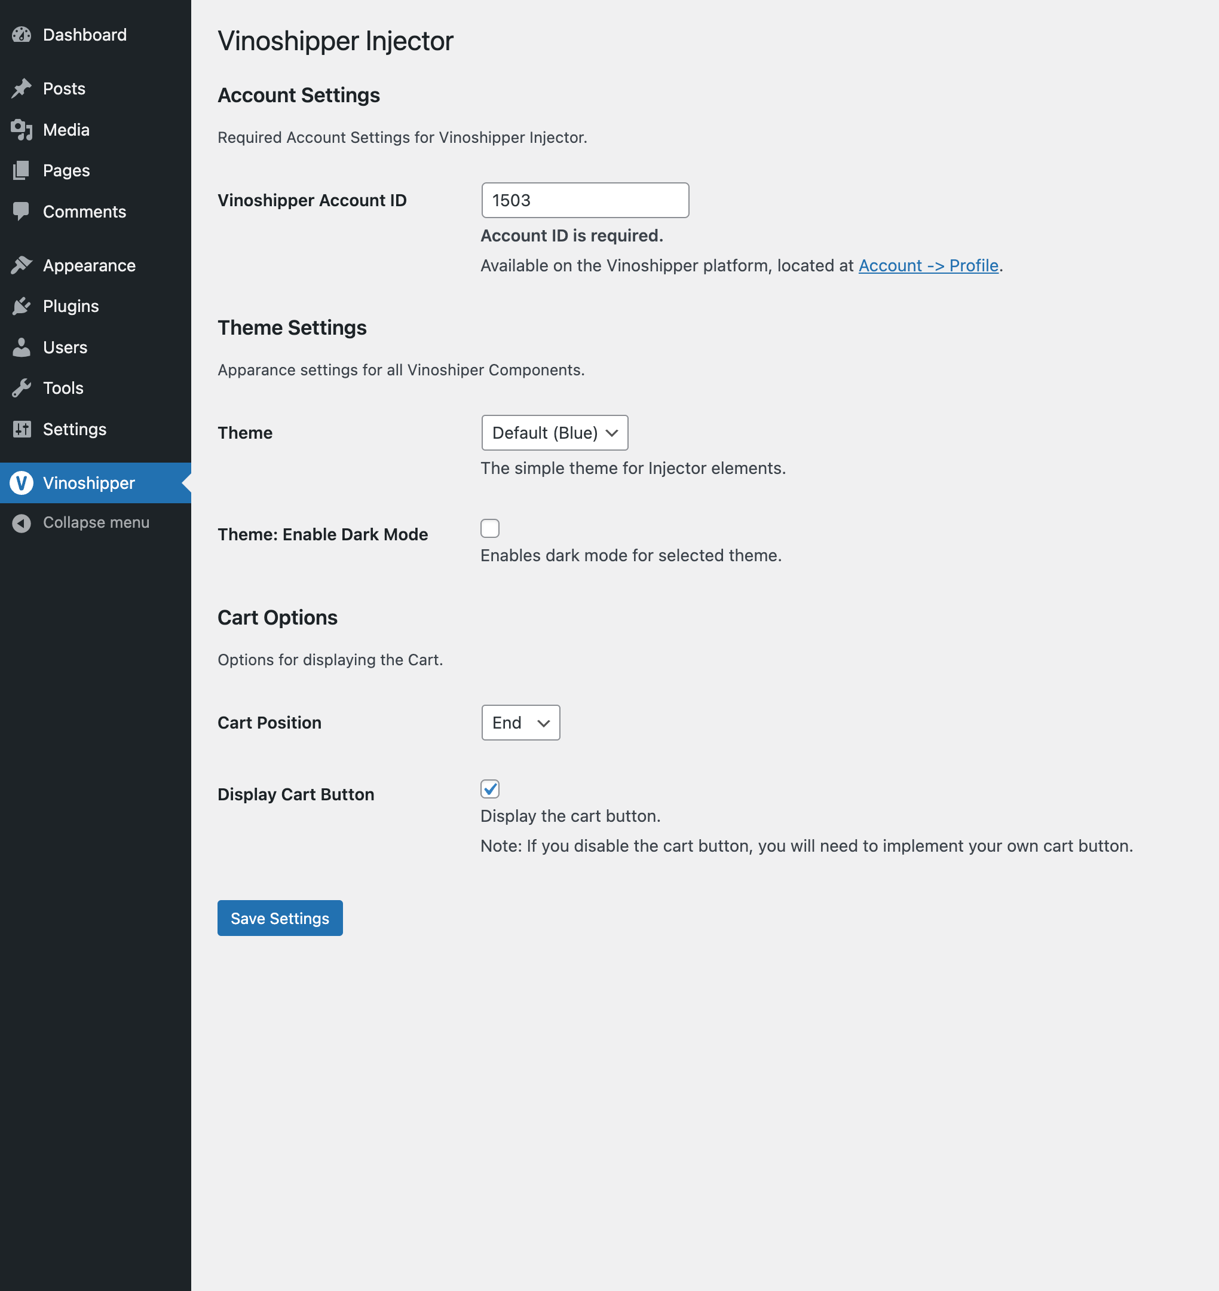Click the Account Settings heading
This screenshot has height=1291, width=1219.
point(299,96)
